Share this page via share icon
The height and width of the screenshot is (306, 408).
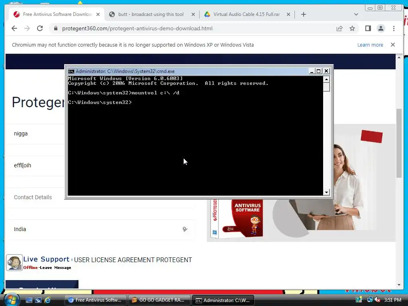click(339, 28)
